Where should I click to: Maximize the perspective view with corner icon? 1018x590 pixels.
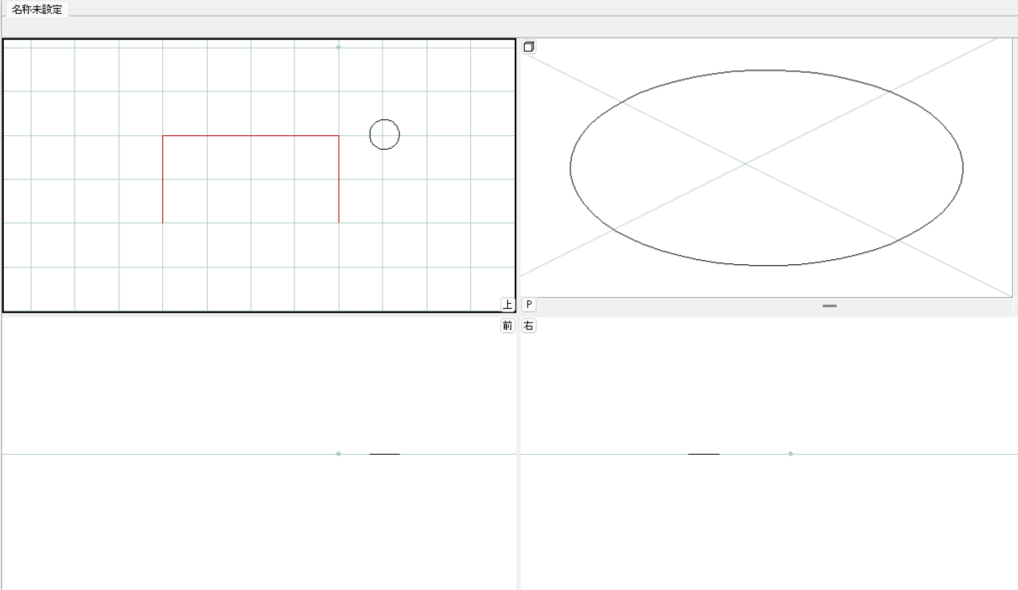coord(529,47)
